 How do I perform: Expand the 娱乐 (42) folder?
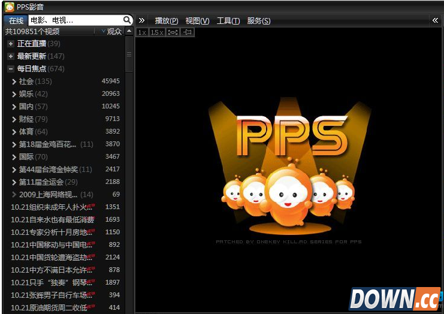pos(14,94)
